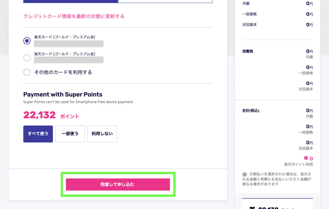Click the black icon beside bottom points total

coord(252,208)
